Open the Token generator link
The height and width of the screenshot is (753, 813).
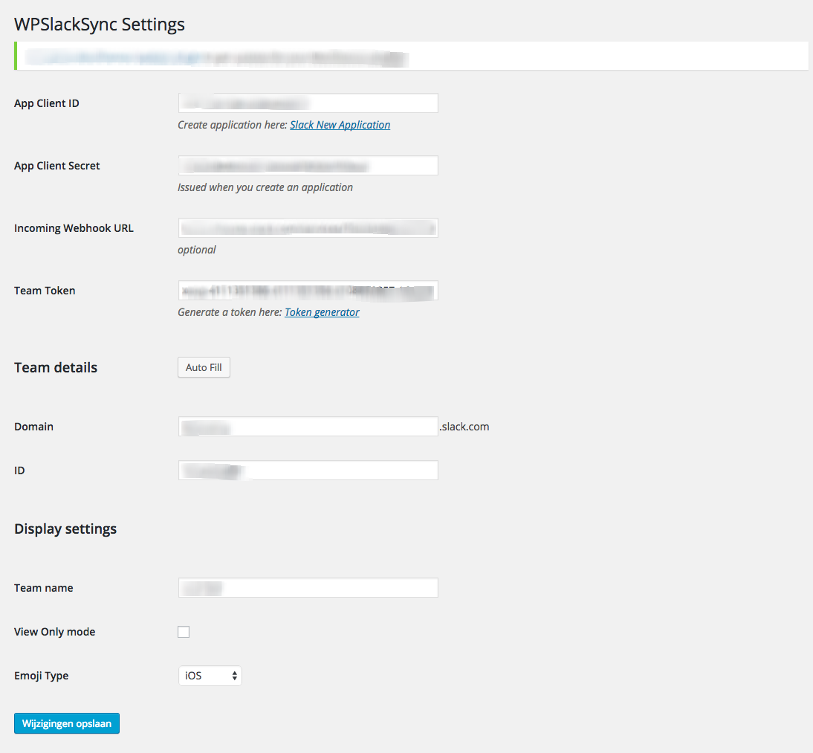tap(322, 312)
